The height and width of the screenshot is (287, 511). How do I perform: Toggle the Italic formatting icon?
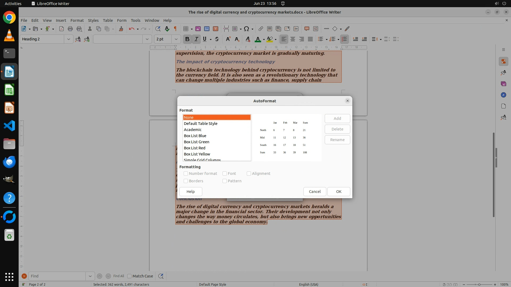(x=196, y=39)
